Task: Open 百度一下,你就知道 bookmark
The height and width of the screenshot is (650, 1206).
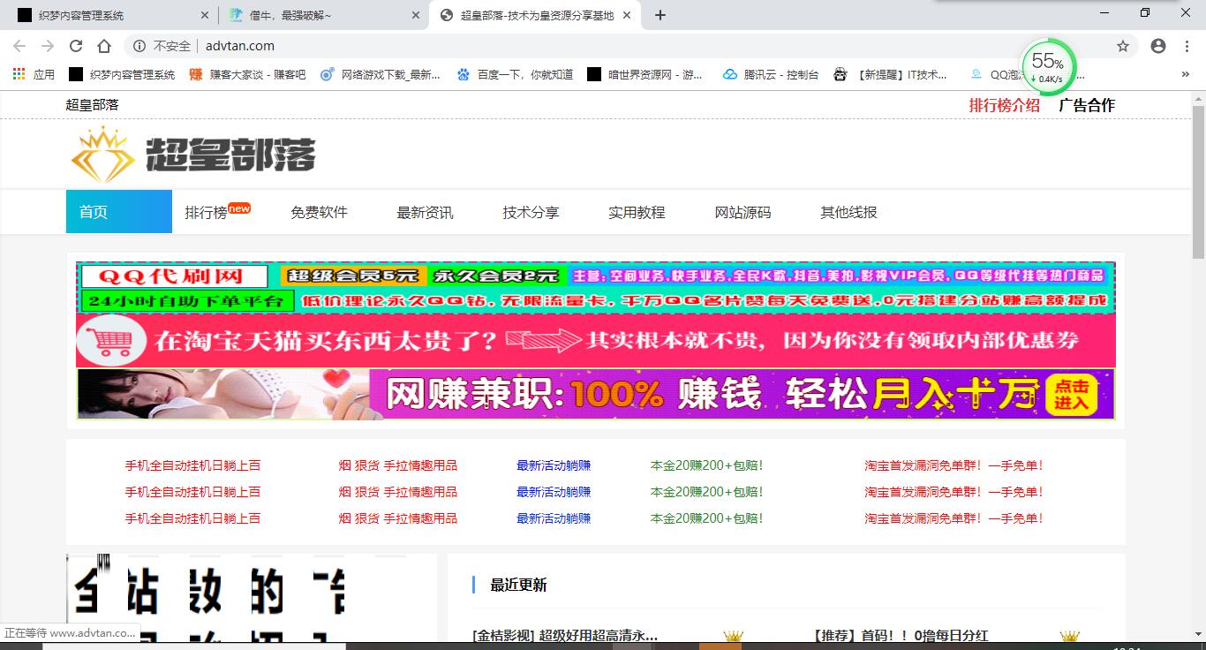Action: (x=515, y=75)
